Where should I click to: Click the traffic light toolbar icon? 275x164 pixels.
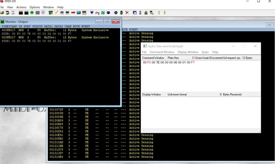click(x=121, y=13)
